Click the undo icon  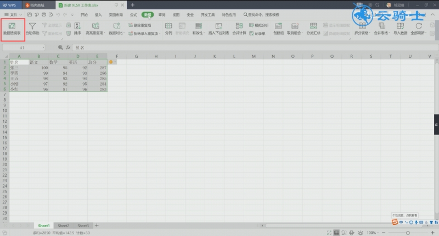pyautogui.click(x=58, y=15)
